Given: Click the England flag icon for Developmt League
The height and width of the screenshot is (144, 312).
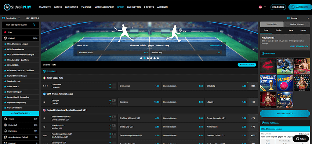Looking at the screenshot, I should tap(44, 110).
